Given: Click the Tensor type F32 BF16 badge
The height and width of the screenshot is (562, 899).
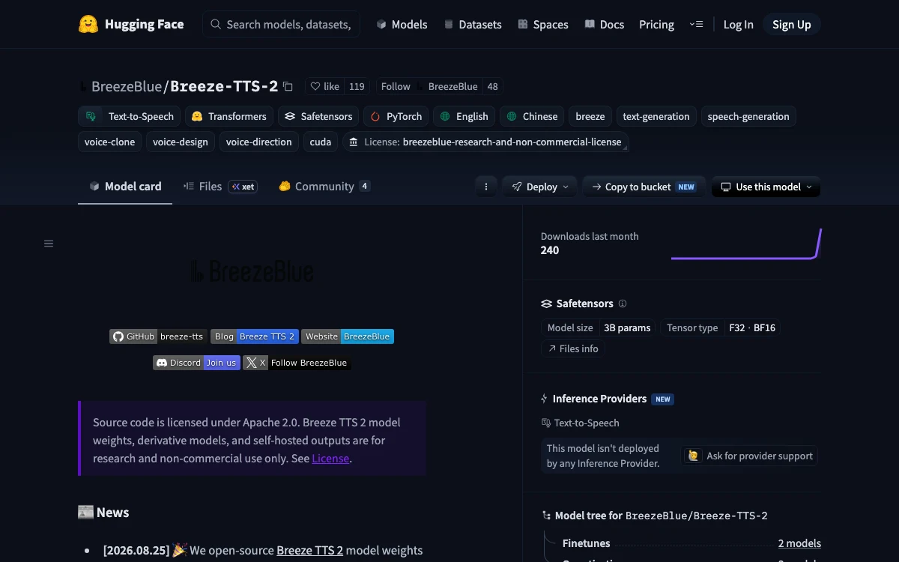Looking at the screenshot, I should tap(720, 327).
